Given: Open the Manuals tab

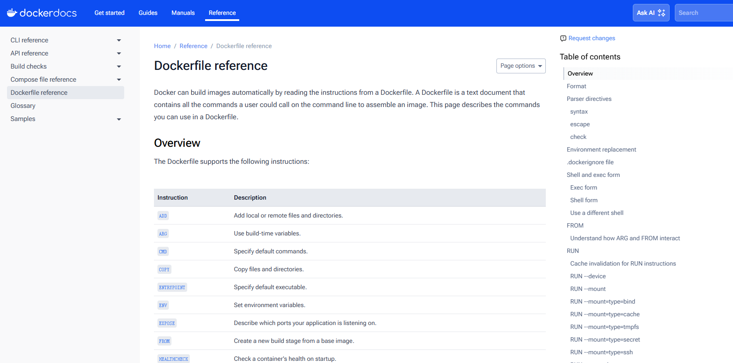Looking at the screenshot, I should 183,13.
